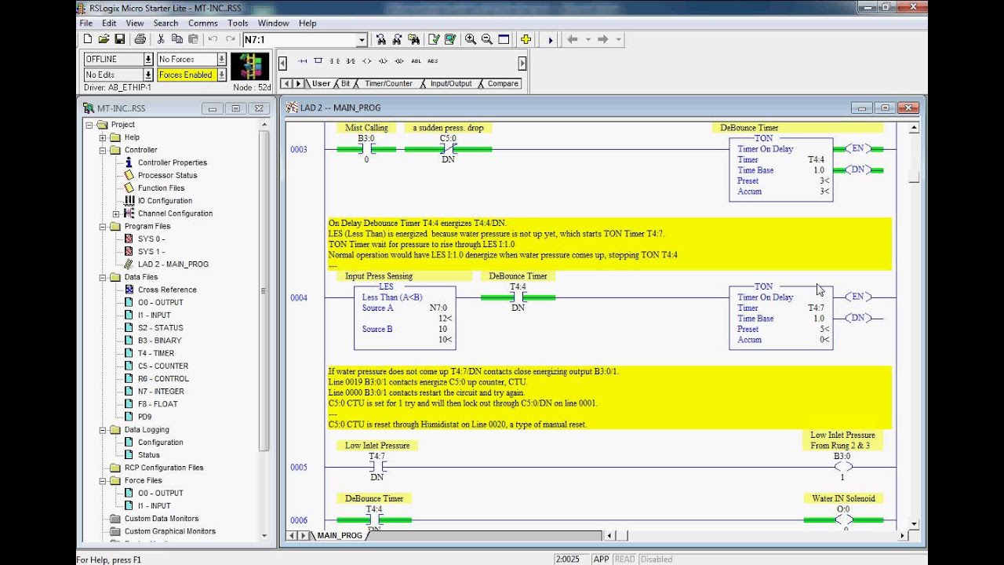Click the Cut scissors icon
The image size is (1004, 565).
161,39
